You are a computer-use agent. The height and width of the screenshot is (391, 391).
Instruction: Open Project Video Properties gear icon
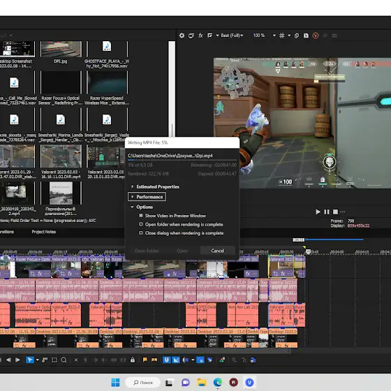point(182,36)
